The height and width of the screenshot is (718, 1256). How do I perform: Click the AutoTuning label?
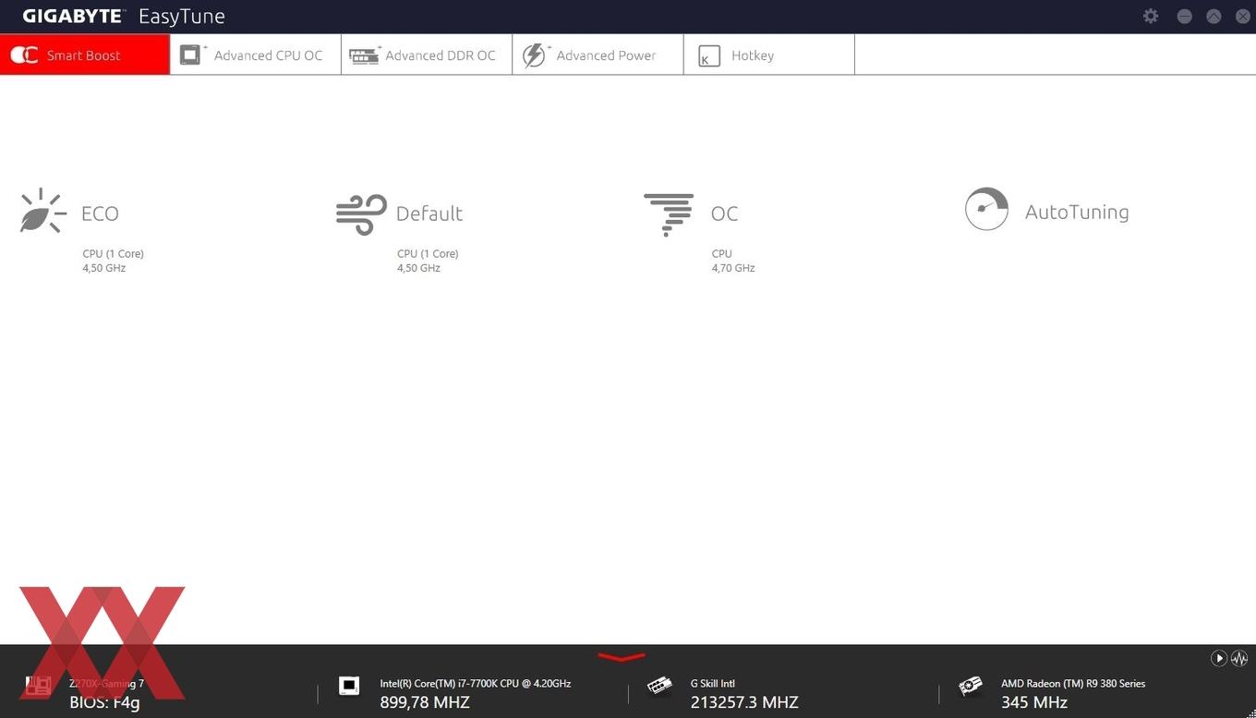point(1077,213)
